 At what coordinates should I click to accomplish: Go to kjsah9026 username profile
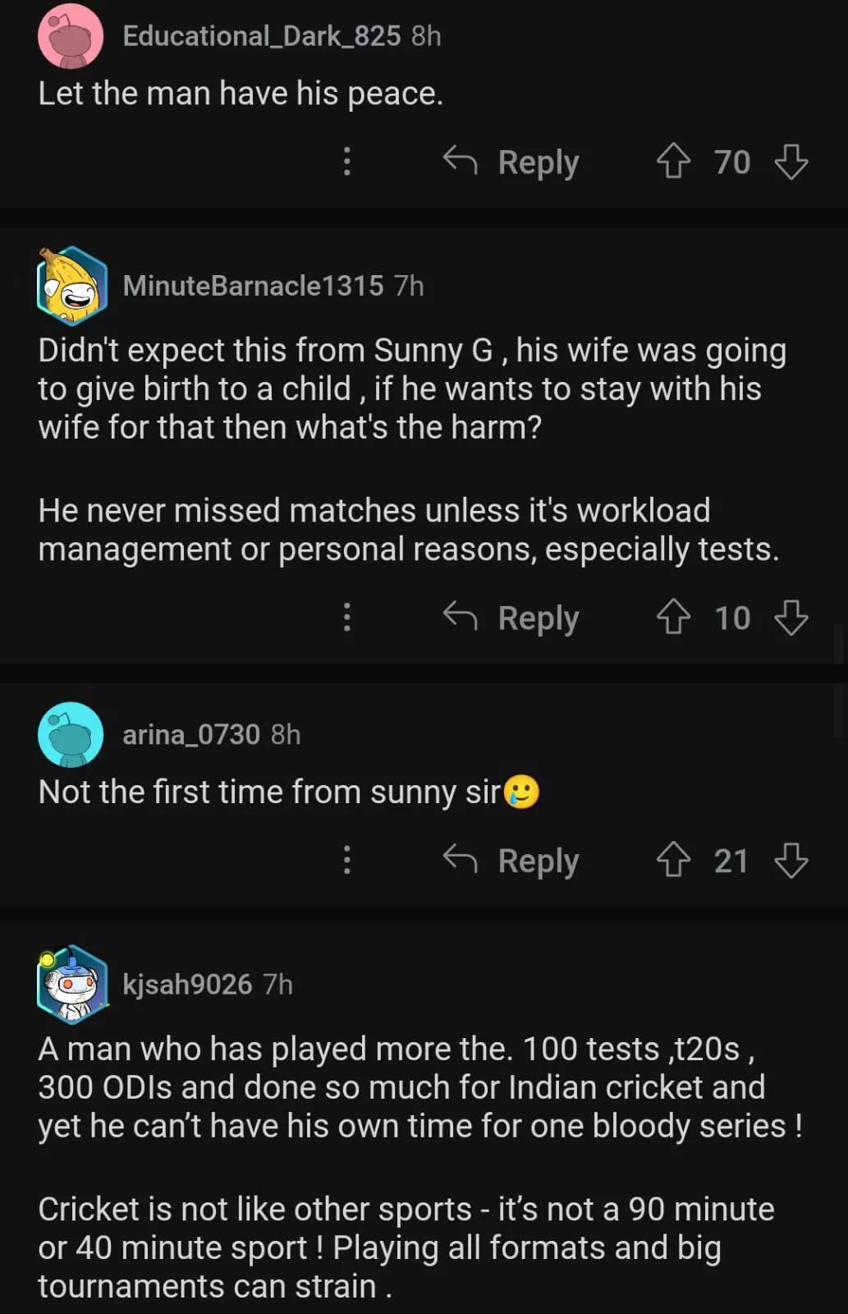click(187, 984)
